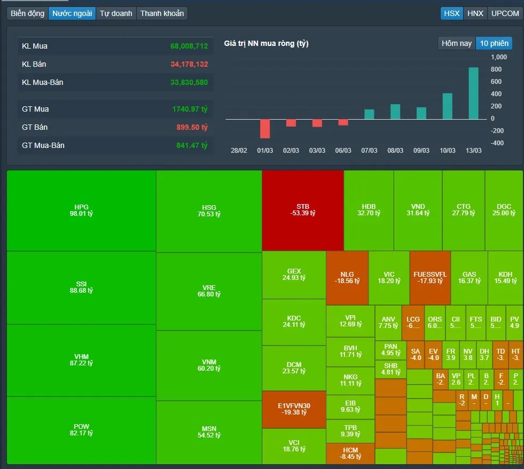Show Hôm nay chart view
This screenshot has width=524, height=469.
click(x=457, y=43)
